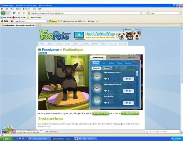Open the Hats category tab
Image resolution: width=183 pixels, height=142 pixels.
click(104, 63)
